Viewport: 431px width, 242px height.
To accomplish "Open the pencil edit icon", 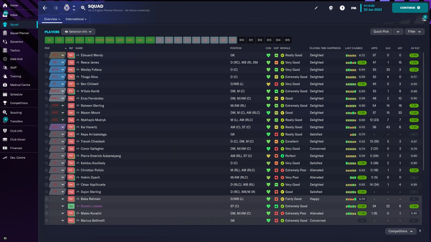I will coord(316,8).
